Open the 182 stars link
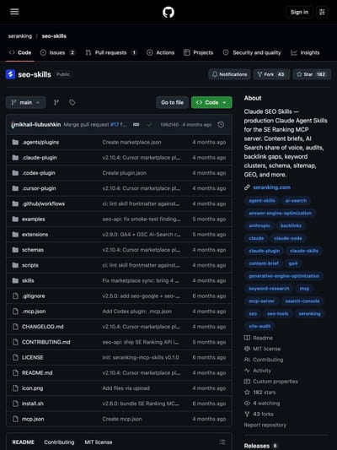337x450 pixels. (260, 393)
